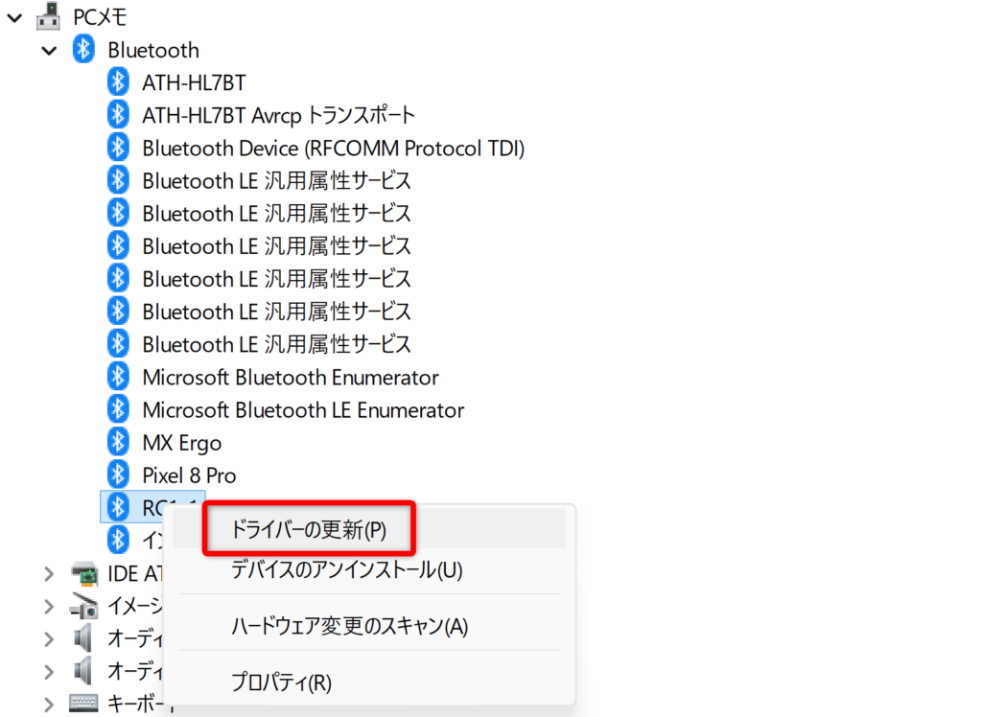This screenshot has width=982, height=717.
Task: Click the IDE ATA controller icon
Action: pyautogui.click(x=84, y=573)
